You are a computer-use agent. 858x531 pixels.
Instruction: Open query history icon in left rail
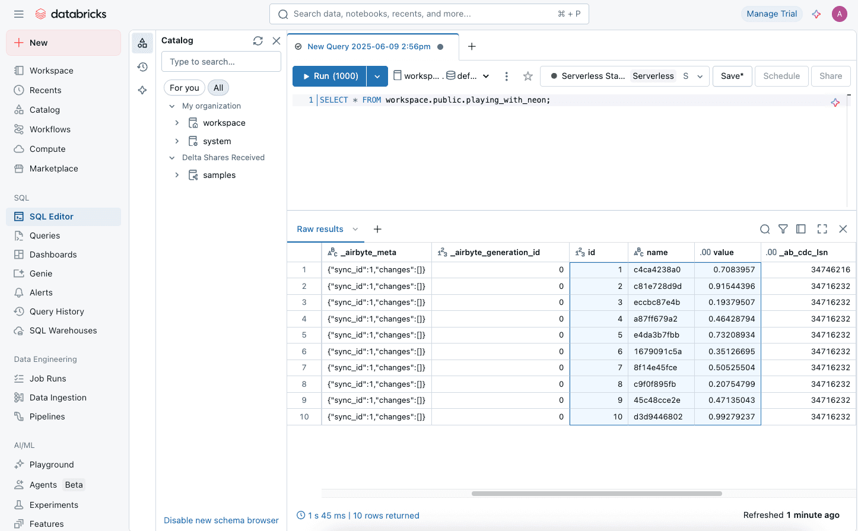click(x=142, y=67)
